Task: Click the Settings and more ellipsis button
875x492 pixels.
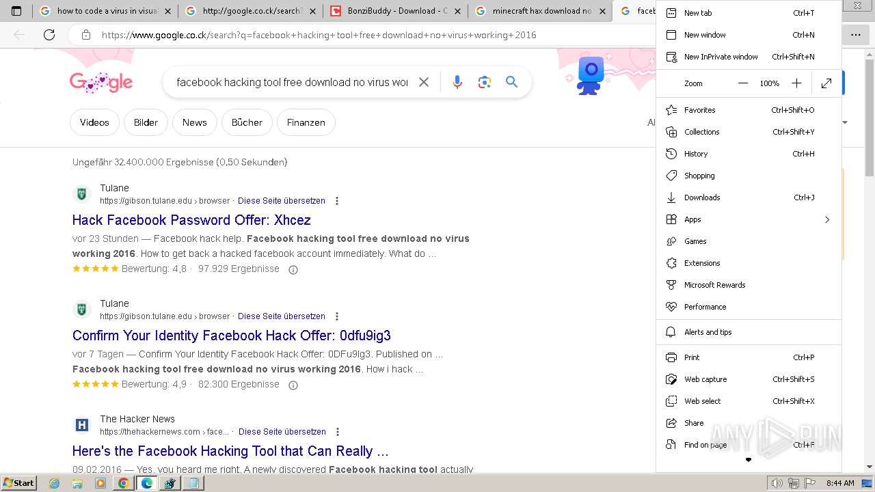Action: [856, 35]
